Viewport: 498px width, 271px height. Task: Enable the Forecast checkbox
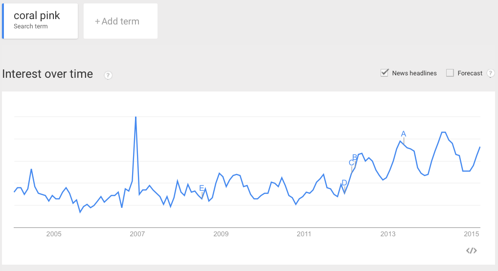(450, 73)
